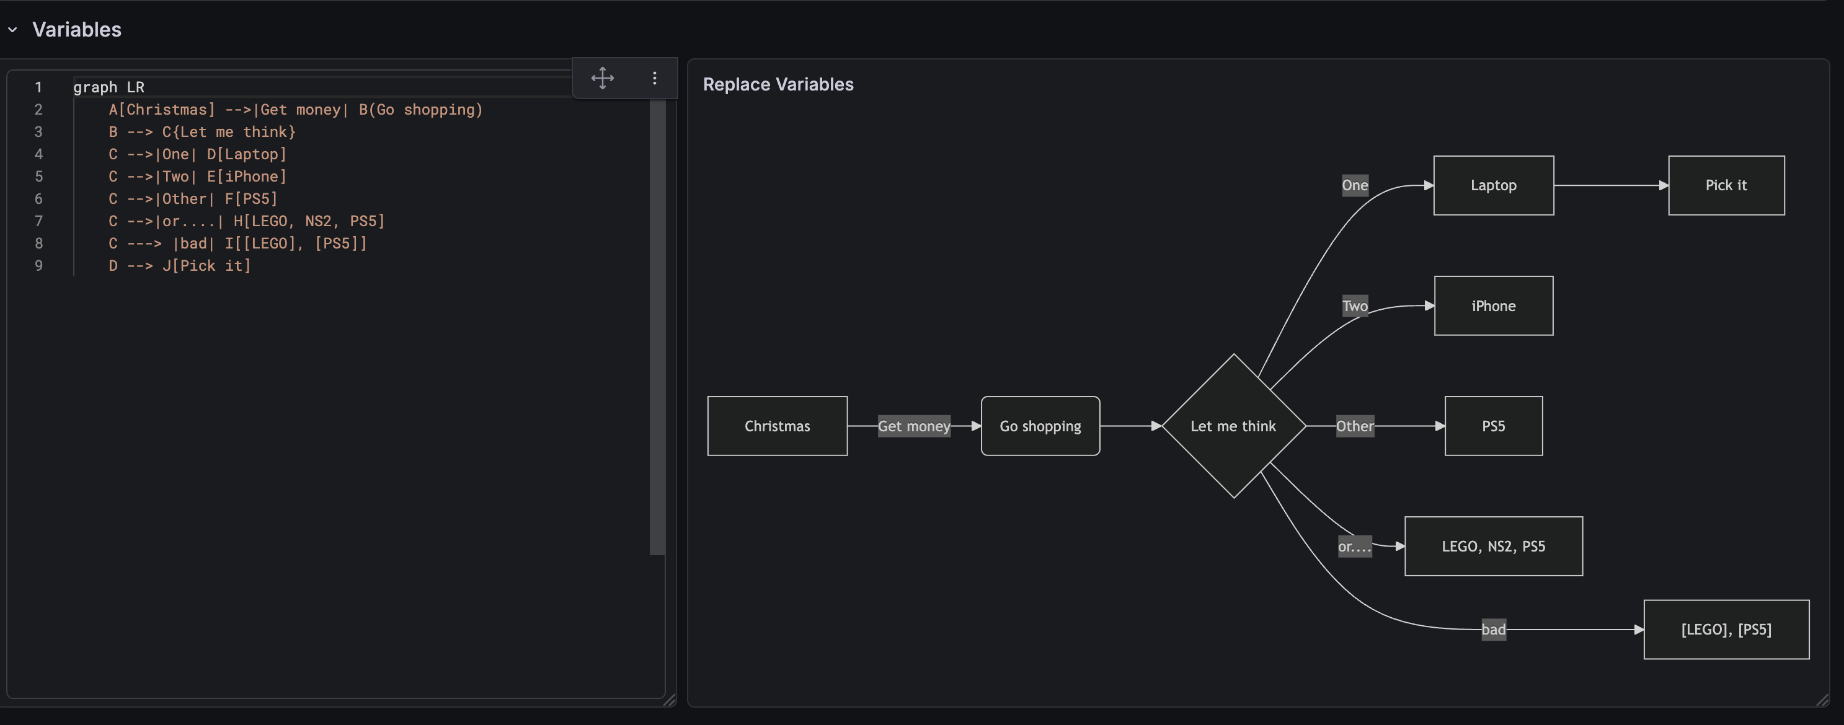Click the 'Pick it' node

tap(1726, 185)
